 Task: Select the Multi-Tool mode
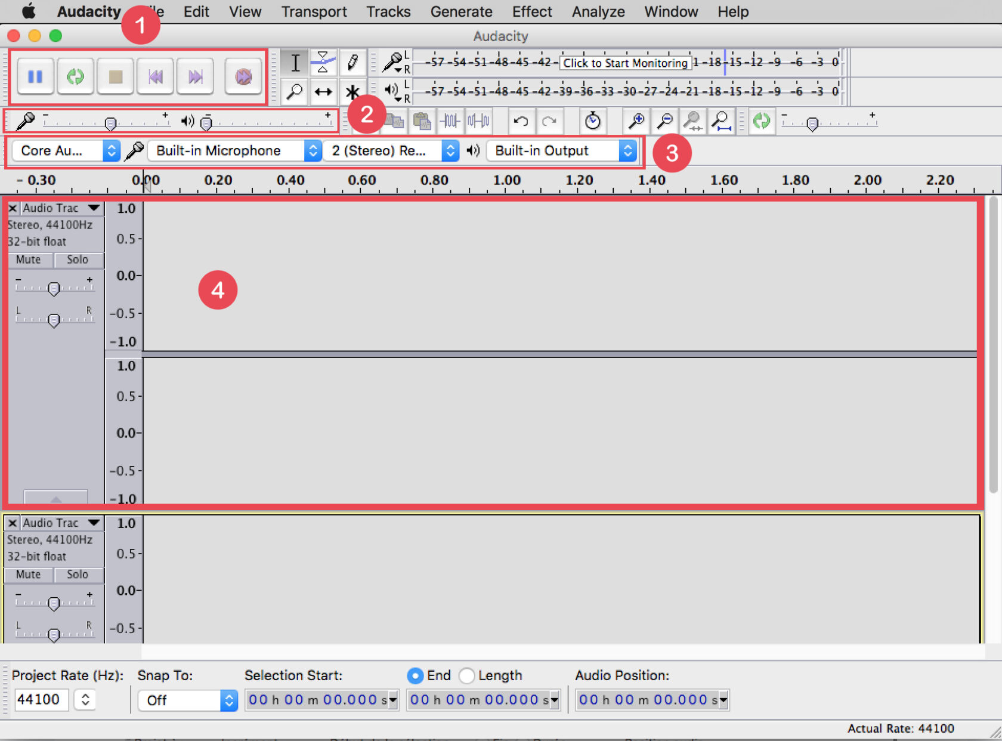(x=352, y=91)
